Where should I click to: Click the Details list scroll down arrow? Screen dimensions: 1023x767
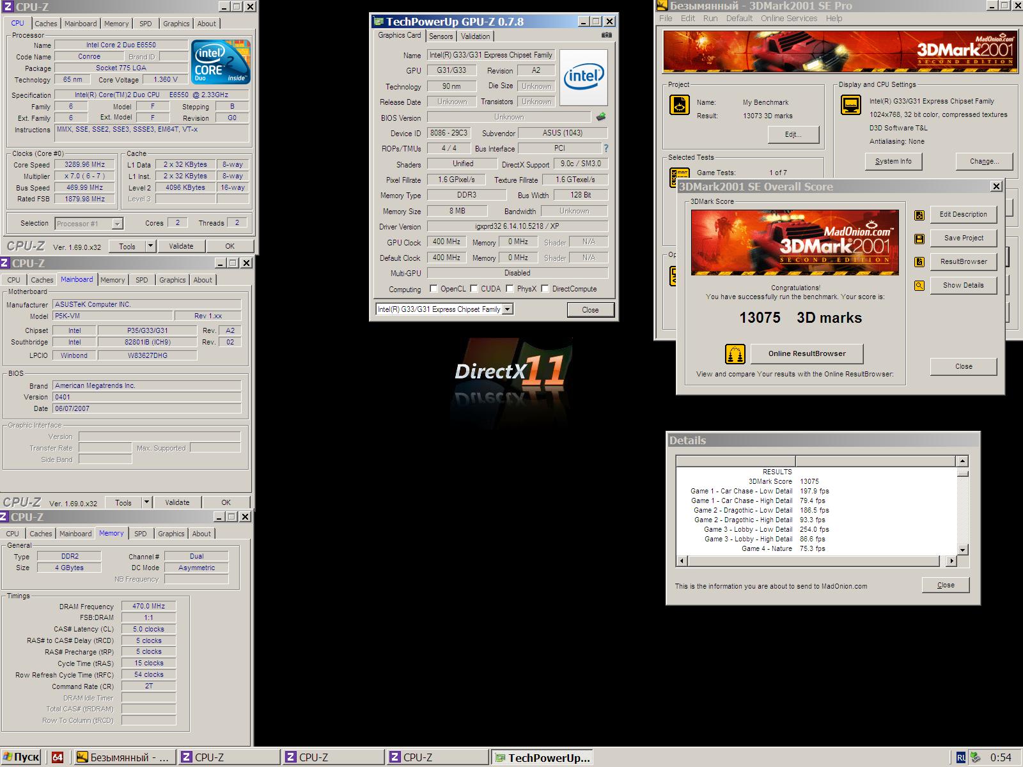pos(963,550)
